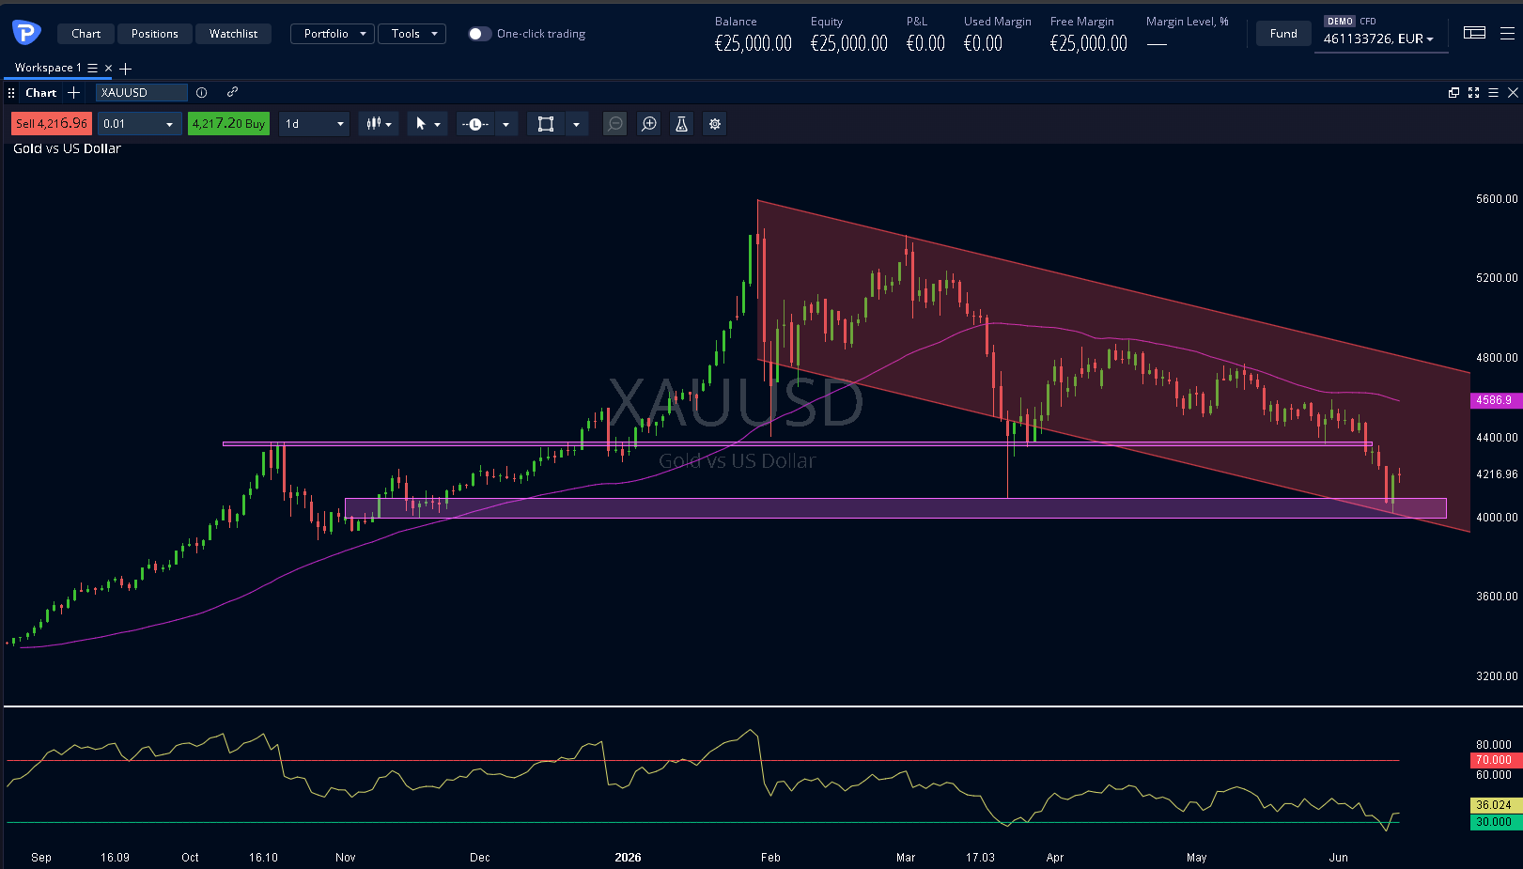Click the symbol info icon
Screen dimensions: 1523x869
click(201, 93)
